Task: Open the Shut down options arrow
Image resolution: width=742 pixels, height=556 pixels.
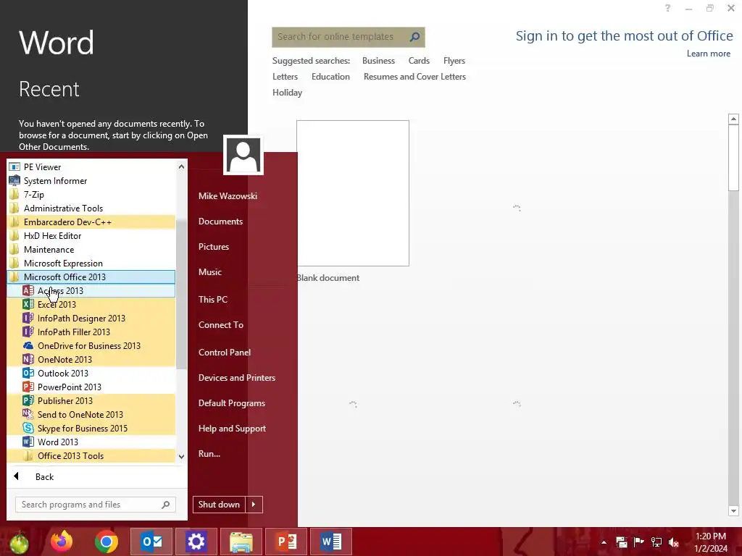Action: (x=254, y=505)
